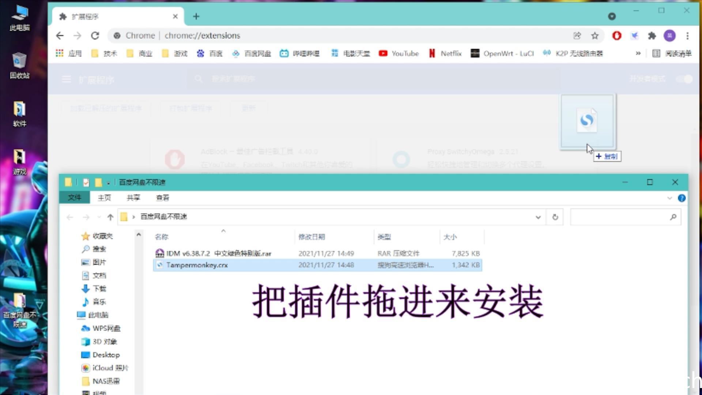Select the IDM v6.38.7.2 rar file

[318, 253]
